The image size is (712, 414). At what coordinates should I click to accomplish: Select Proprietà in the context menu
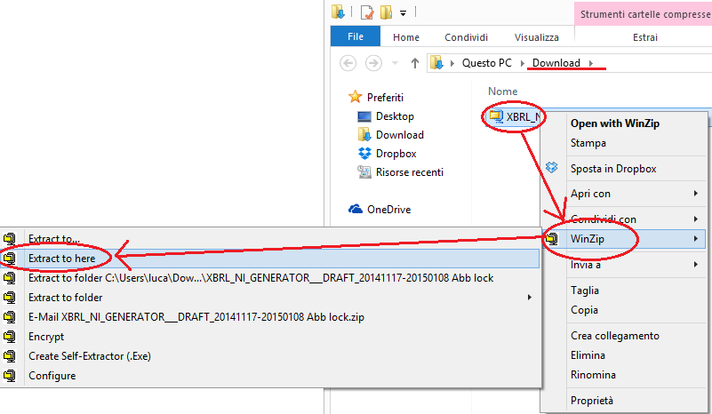pyautogui.click(x=593, y=401)
